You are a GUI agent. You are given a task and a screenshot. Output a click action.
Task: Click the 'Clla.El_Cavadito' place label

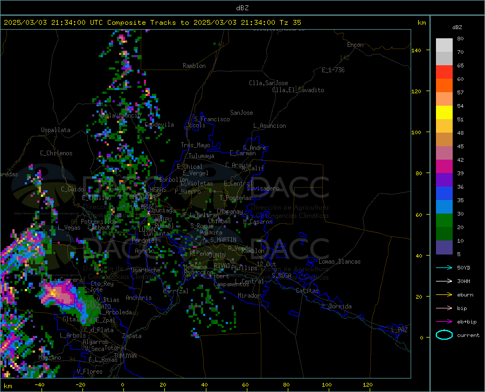pos(298,90)
